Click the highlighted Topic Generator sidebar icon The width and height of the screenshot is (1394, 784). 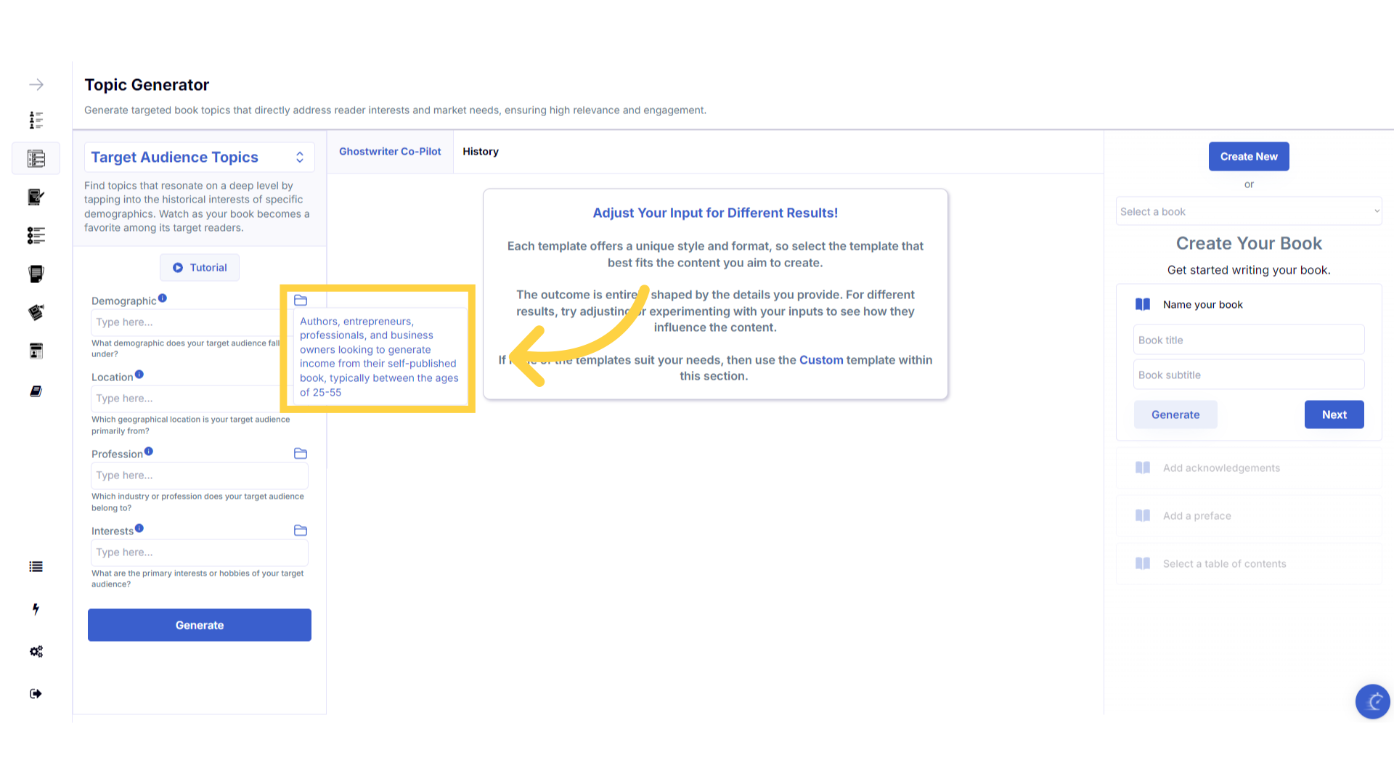coord(36,158)
